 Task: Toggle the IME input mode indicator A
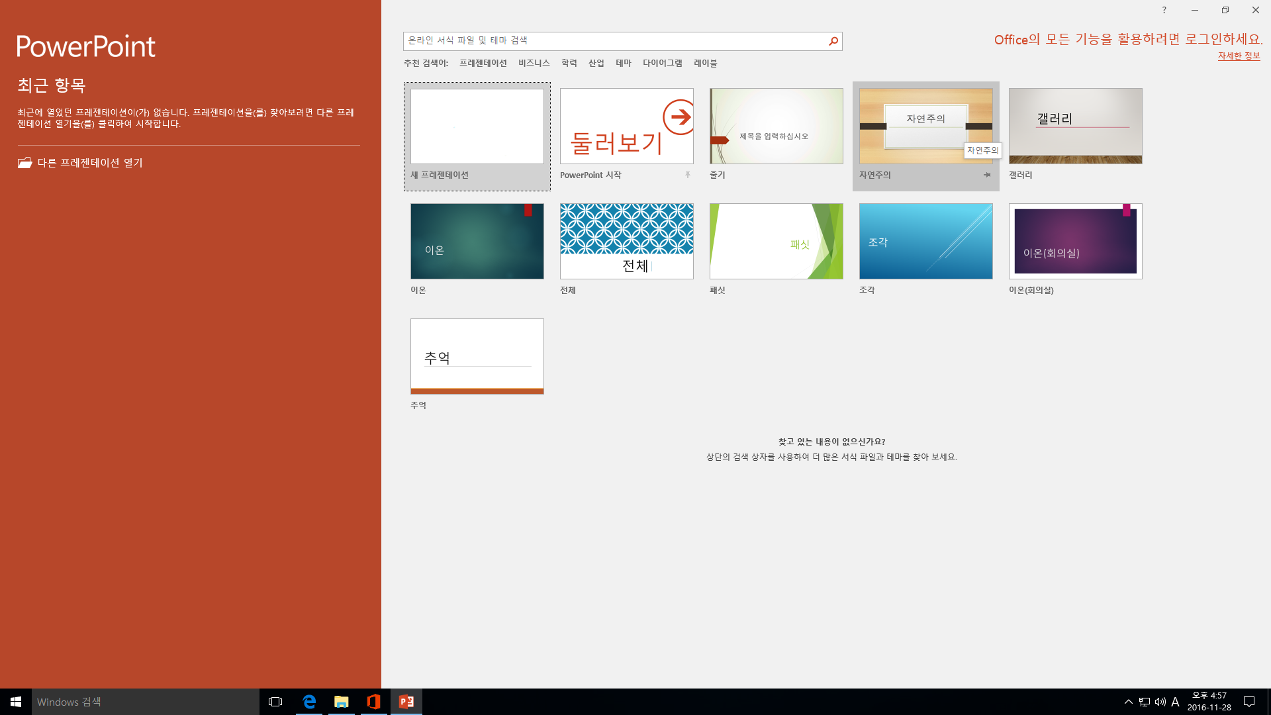point(1175,702)
